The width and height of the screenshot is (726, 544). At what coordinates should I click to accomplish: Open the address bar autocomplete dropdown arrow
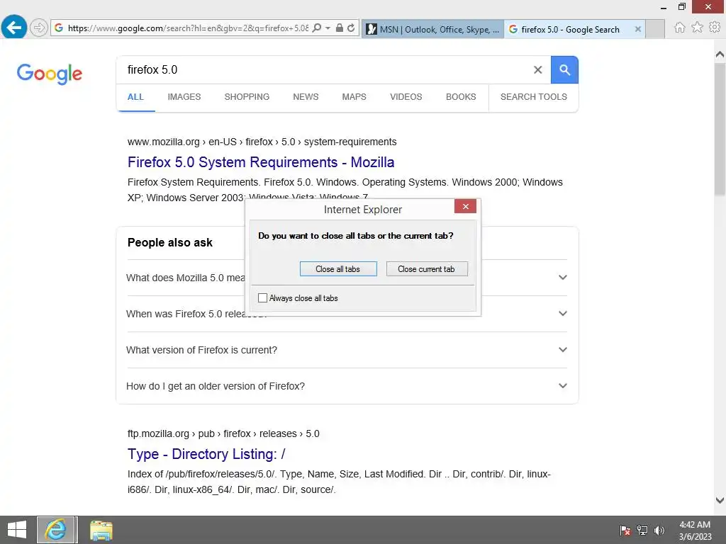tap(328, 28)
